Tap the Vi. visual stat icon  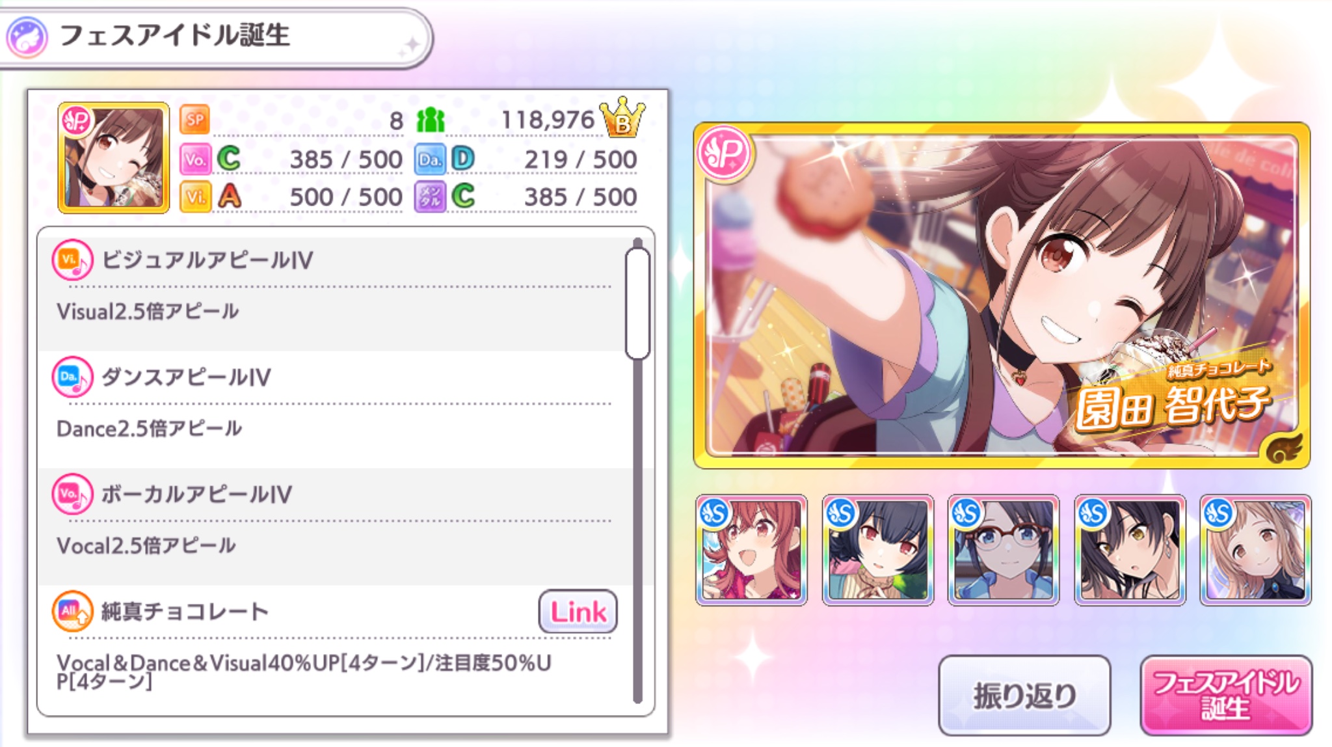click(195, 197)
